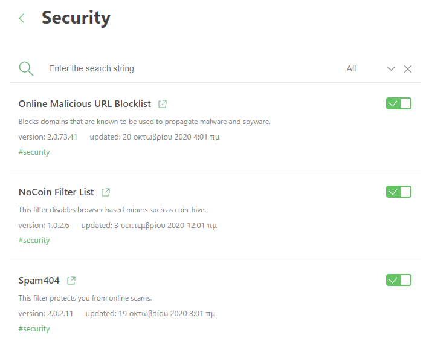Click the green search magnifier icon
This screenshot has width=432, height=364.
click(26, 68)
